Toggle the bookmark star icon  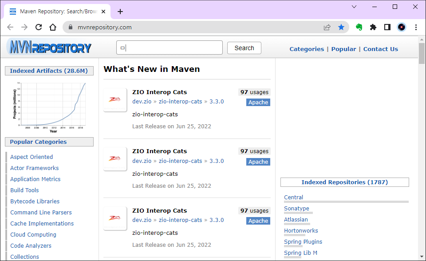341,27
